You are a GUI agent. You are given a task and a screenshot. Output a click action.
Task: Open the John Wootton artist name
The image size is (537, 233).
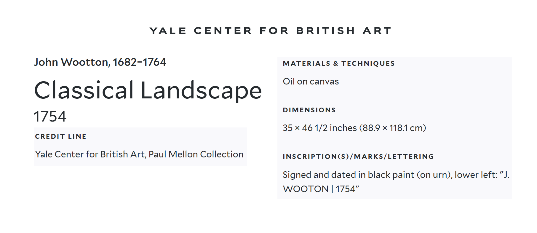tap(71, 62)
